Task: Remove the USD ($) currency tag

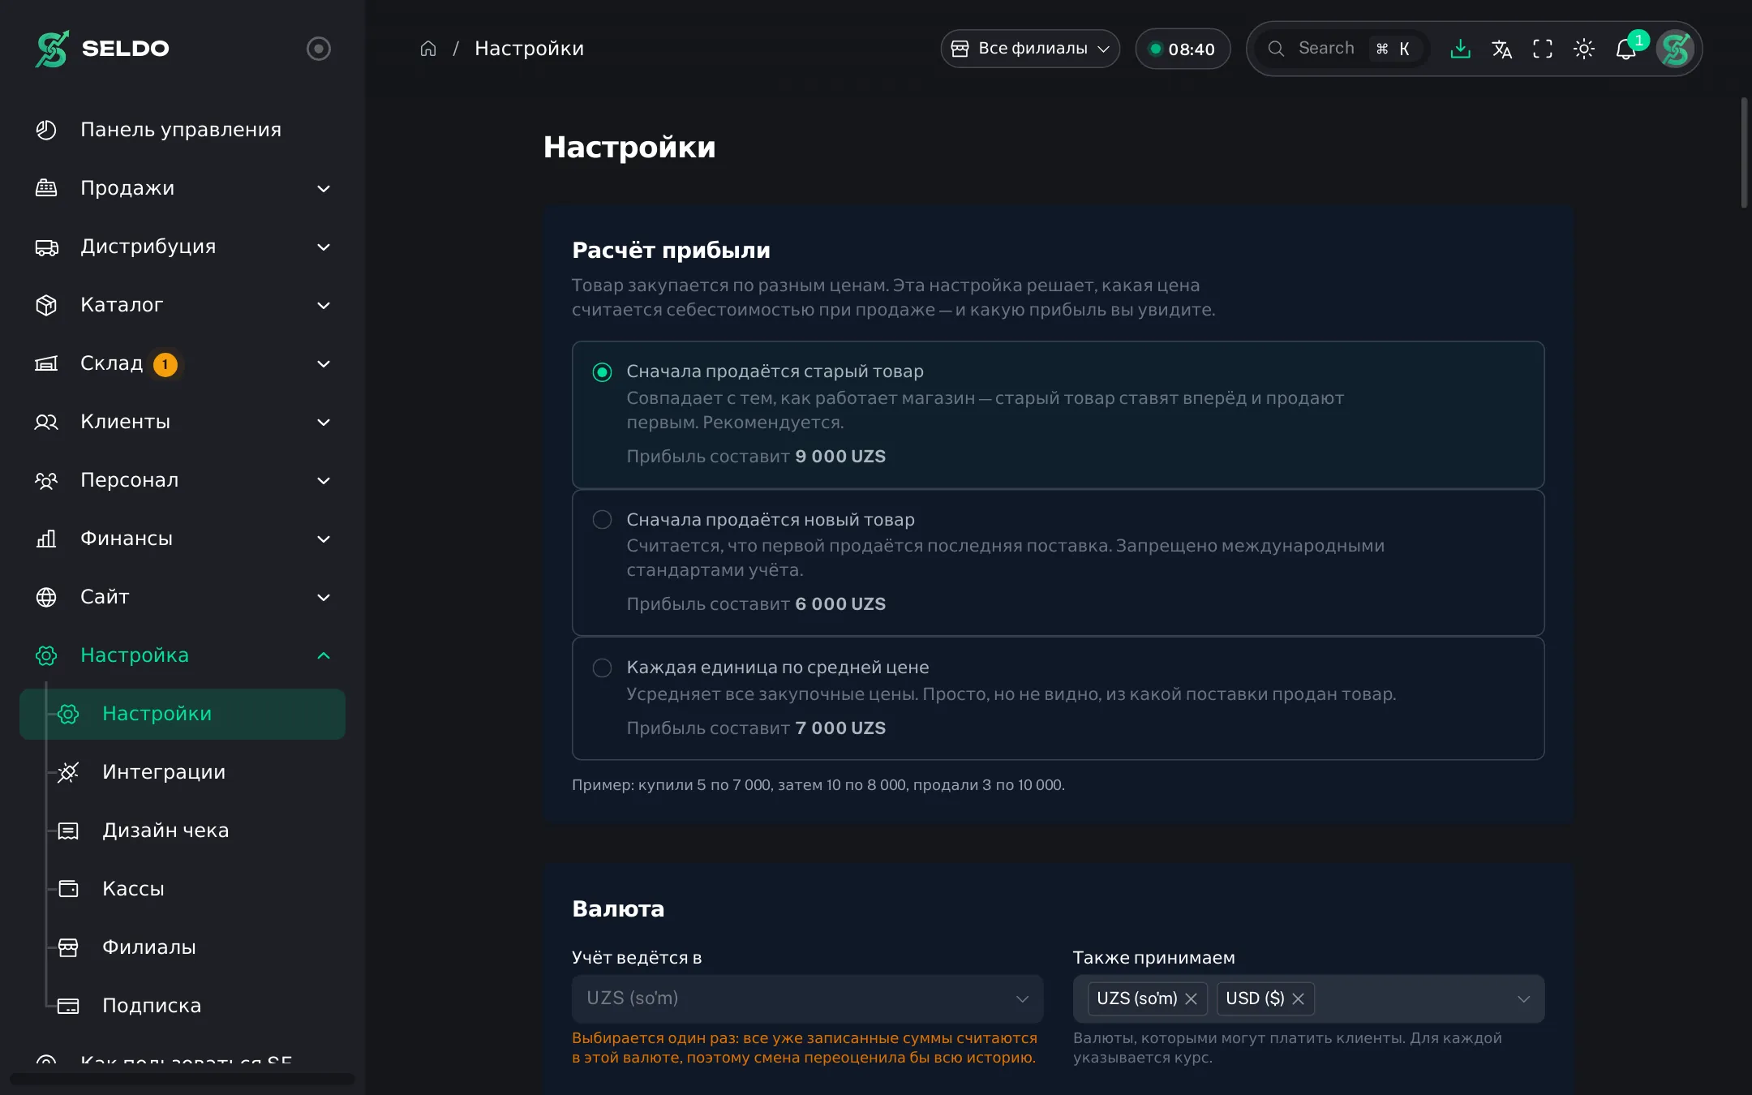Action: click(1299, 998)
